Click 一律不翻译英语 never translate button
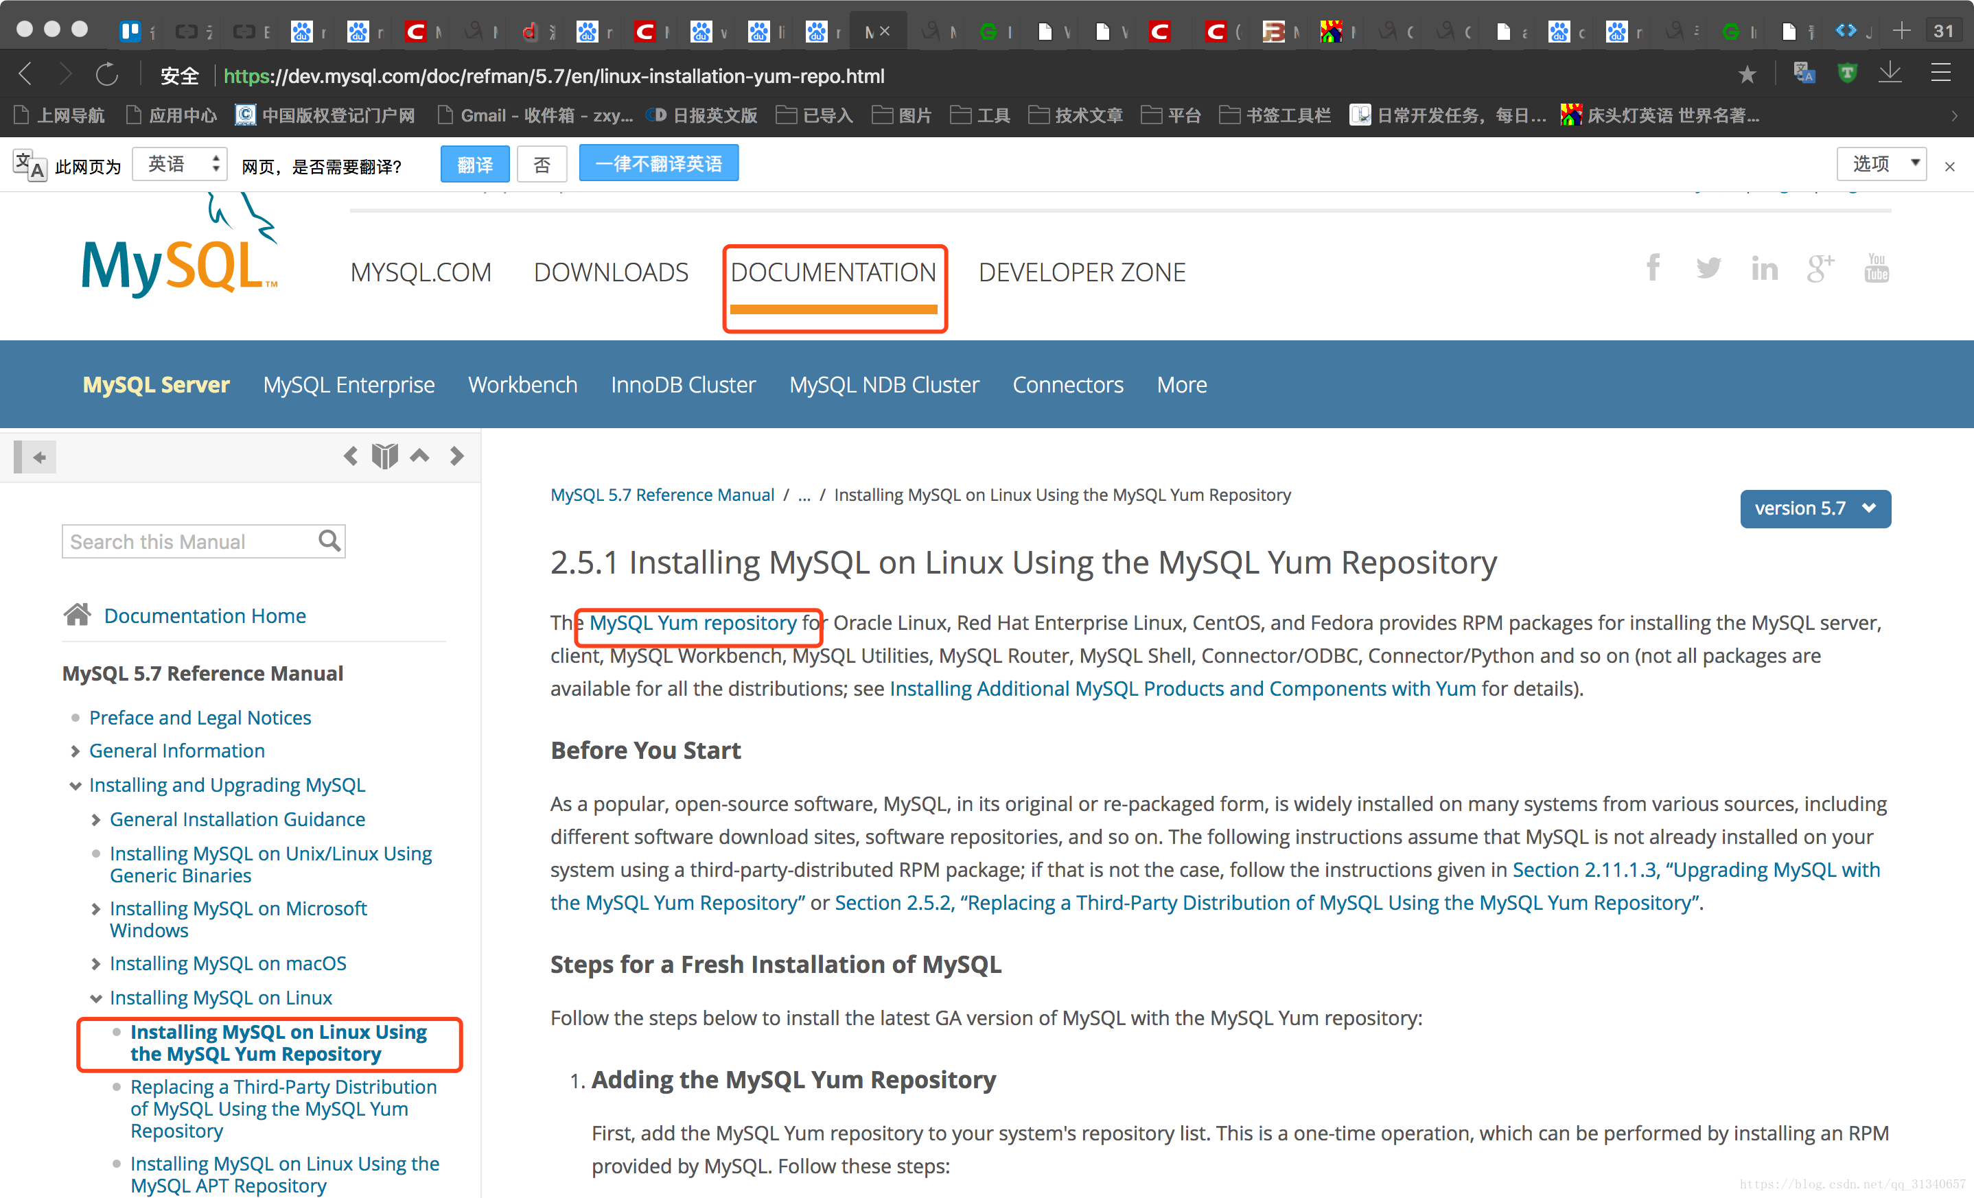This screenshot has height=1198, width=1974. click(x=658, y=163)
